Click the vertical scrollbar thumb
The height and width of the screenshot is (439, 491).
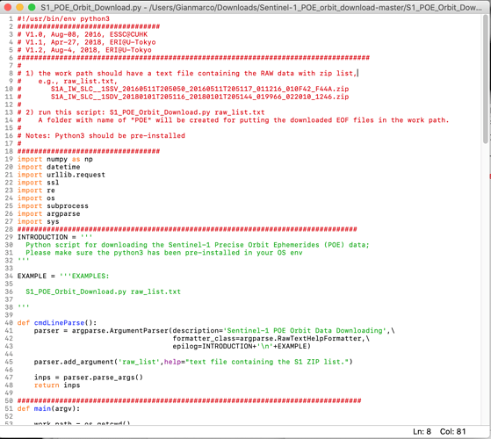pyautogui.click(x=486, y=79)
